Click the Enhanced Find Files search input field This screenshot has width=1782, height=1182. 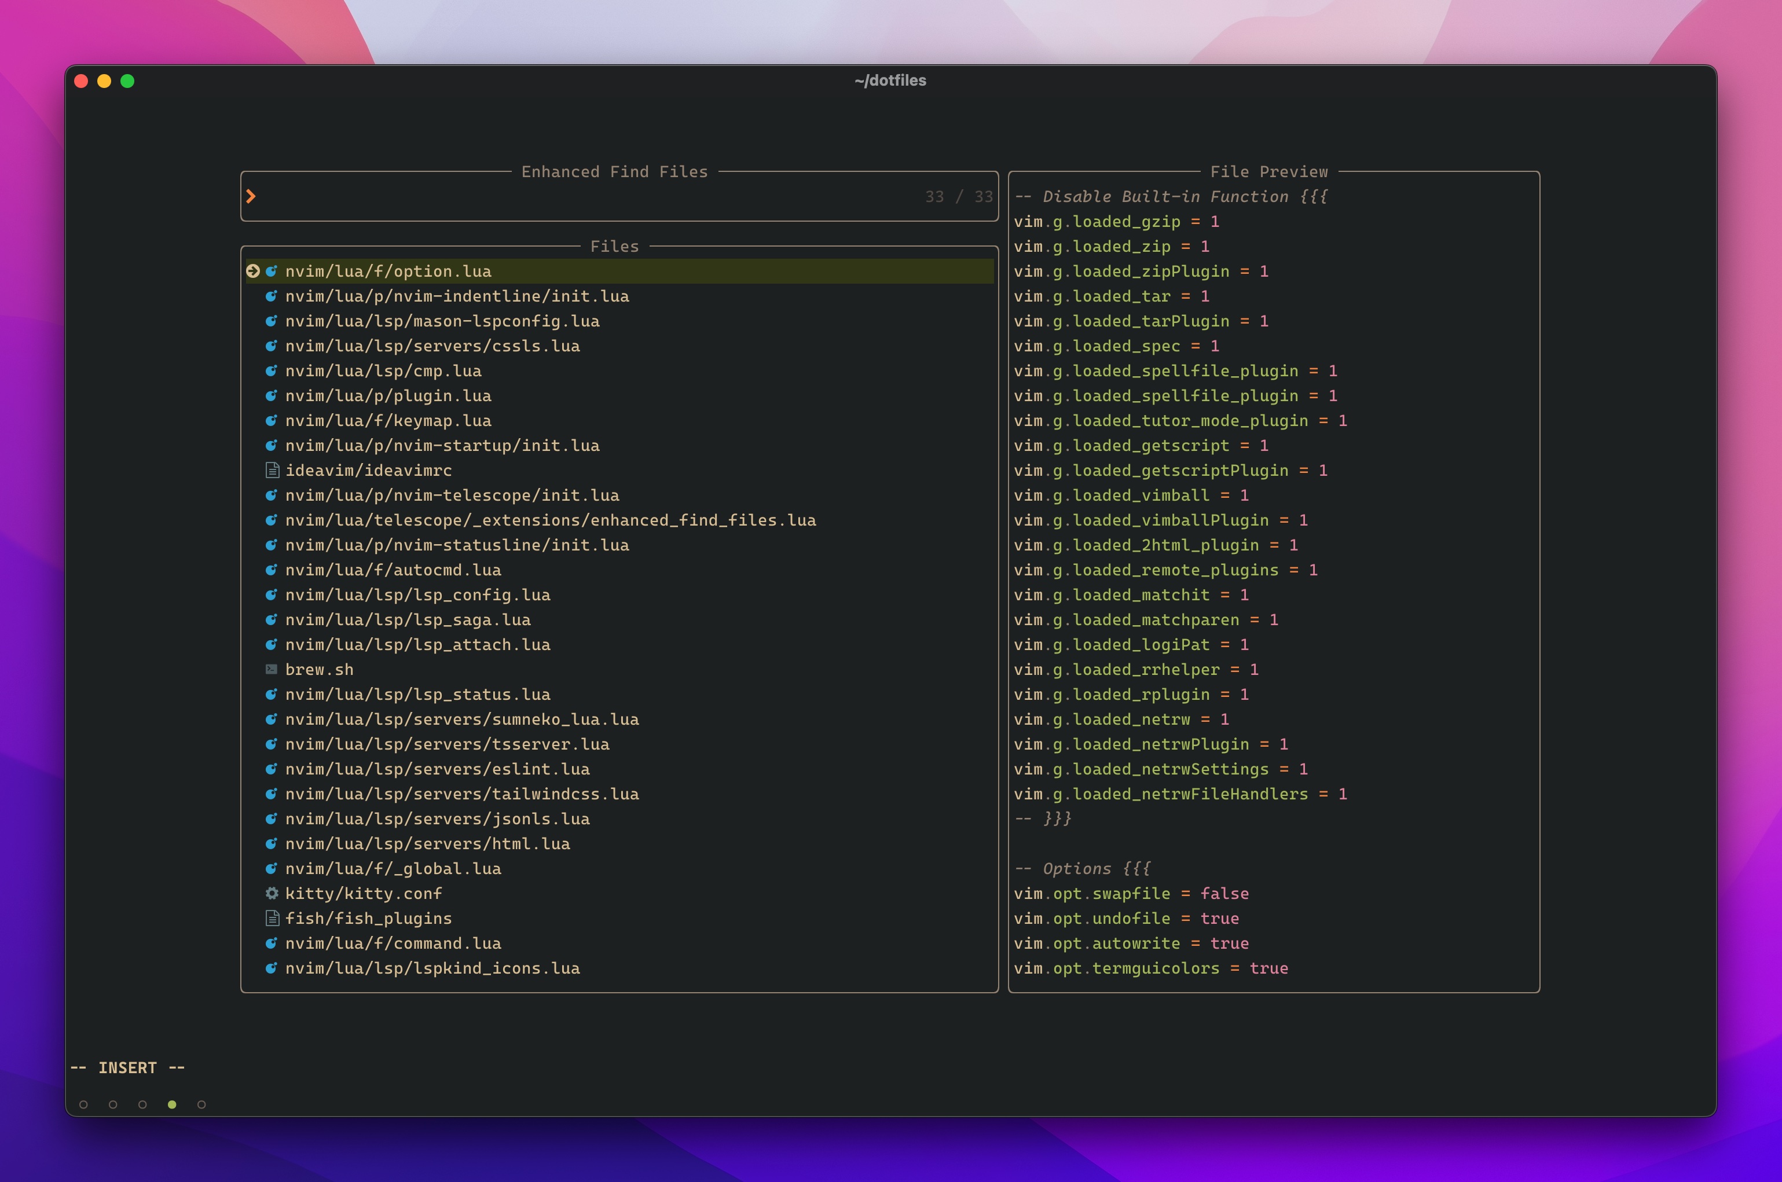588,197
